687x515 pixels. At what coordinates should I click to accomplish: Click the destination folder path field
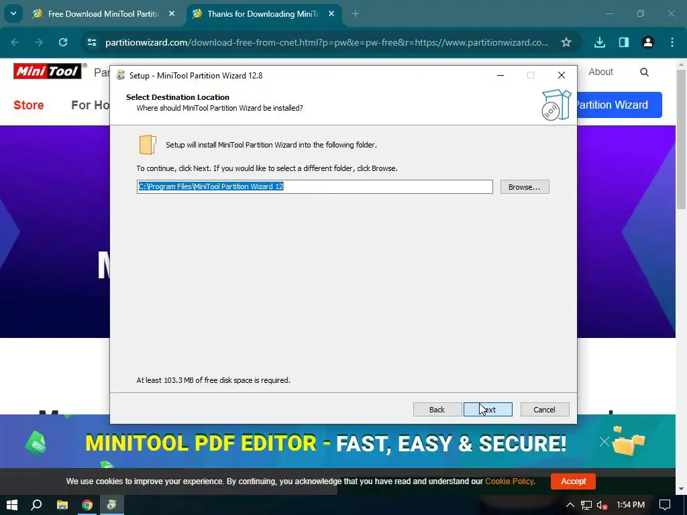pos(315,186)
